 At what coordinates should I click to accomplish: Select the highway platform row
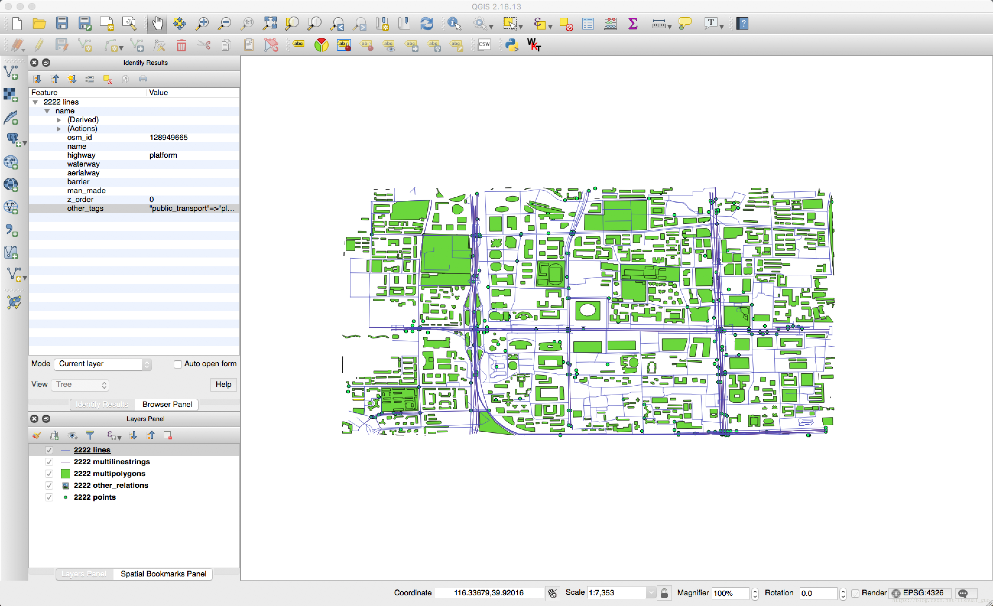coord(134,155)
